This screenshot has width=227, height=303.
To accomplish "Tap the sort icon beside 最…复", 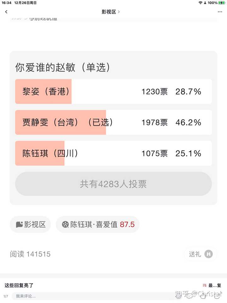I will [204, 285].
